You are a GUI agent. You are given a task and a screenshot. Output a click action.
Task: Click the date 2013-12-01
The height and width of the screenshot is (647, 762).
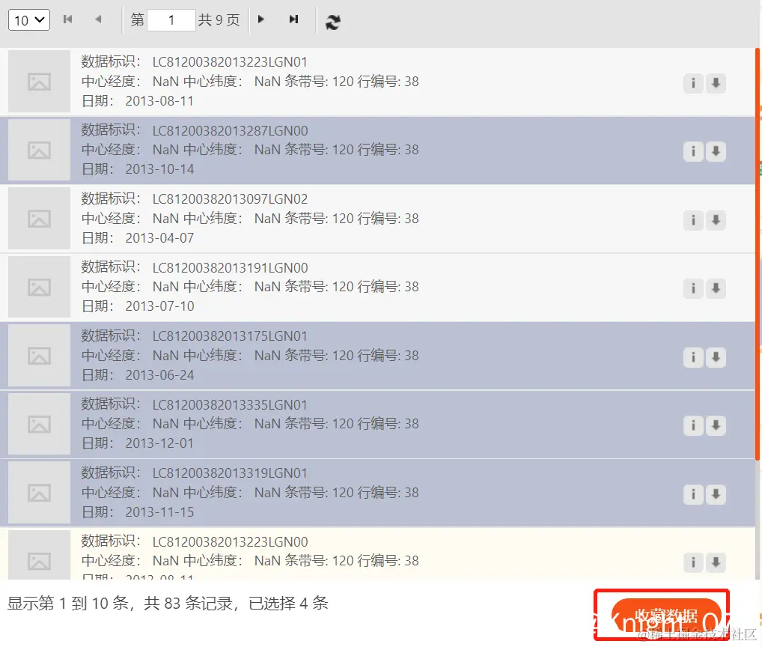(159, 443)
